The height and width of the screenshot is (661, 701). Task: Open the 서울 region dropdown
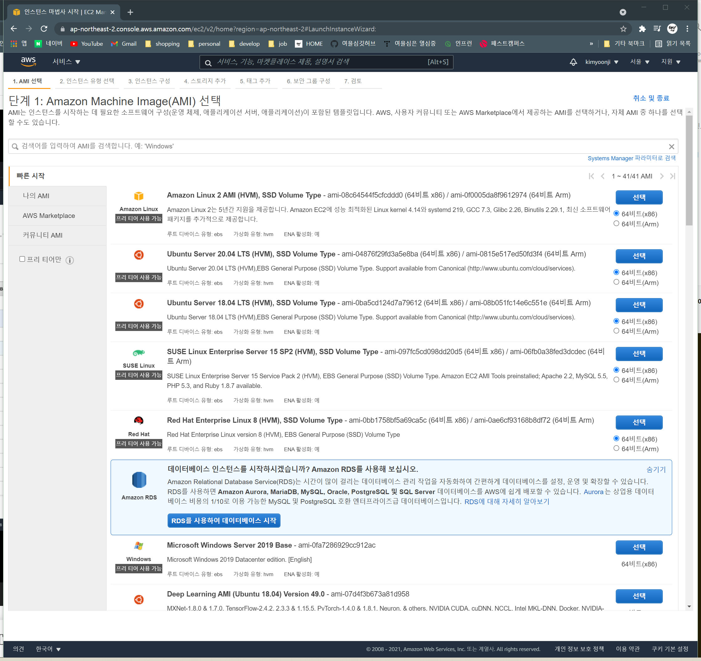tap(639, 62)
